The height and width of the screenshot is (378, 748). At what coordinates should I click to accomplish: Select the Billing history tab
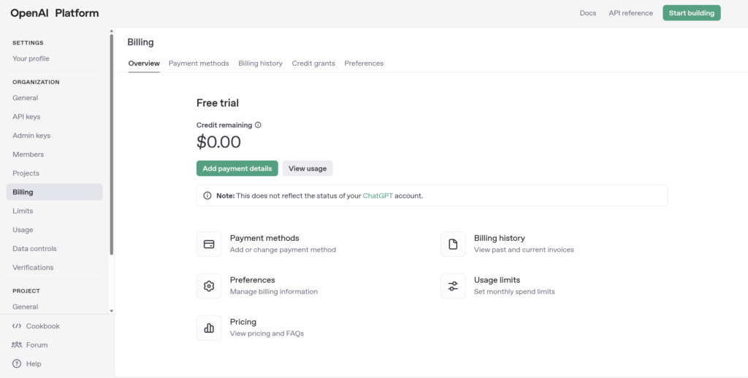260,63
